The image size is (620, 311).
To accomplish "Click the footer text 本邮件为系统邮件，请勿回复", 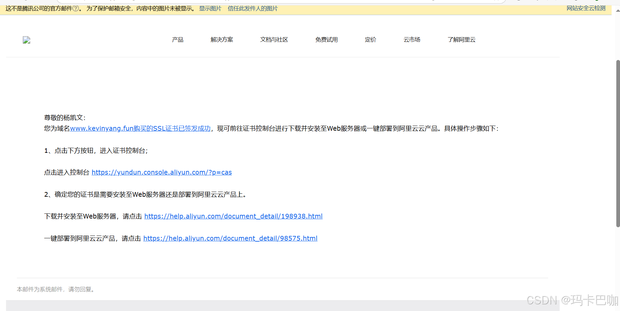I will pos(56,289).
